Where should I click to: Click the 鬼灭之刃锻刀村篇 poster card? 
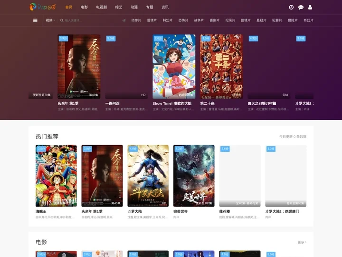[x=269, y=67]
